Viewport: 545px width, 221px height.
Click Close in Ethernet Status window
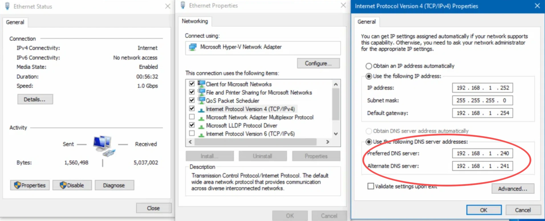click(153, 208)
